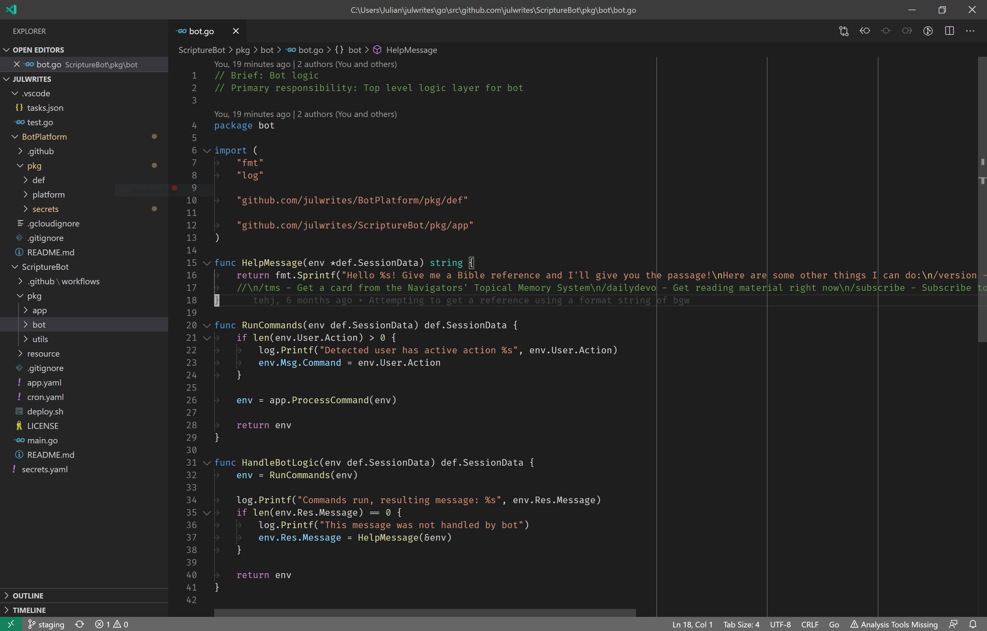Open notifications bell in status bar
Image resolution: width=987 pixels, height=631 pixels.
[x=973, y=624]
